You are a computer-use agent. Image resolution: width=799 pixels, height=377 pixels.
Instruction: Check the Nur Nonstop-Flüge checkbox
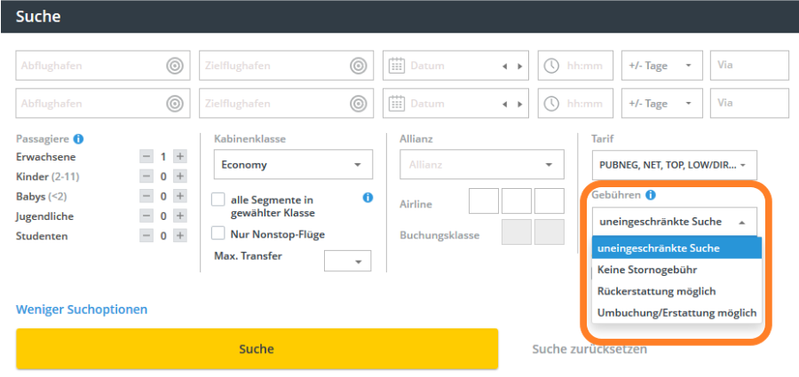(x=218, y=234)
